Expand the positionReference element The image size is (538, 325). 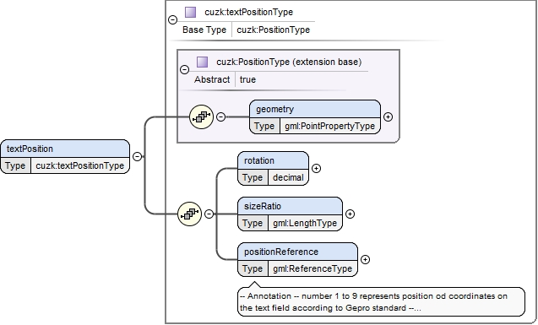coord(366,259)
